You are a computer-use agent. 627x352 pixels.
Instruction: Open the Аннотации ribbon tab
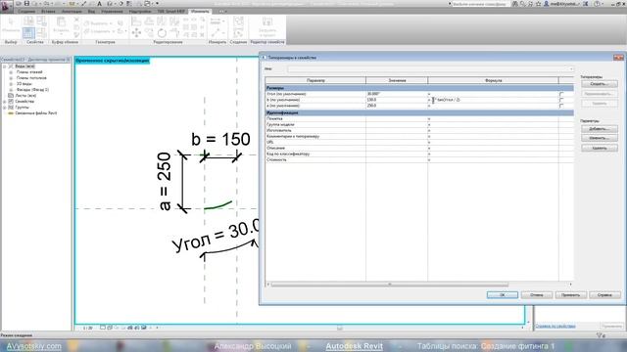72,11
